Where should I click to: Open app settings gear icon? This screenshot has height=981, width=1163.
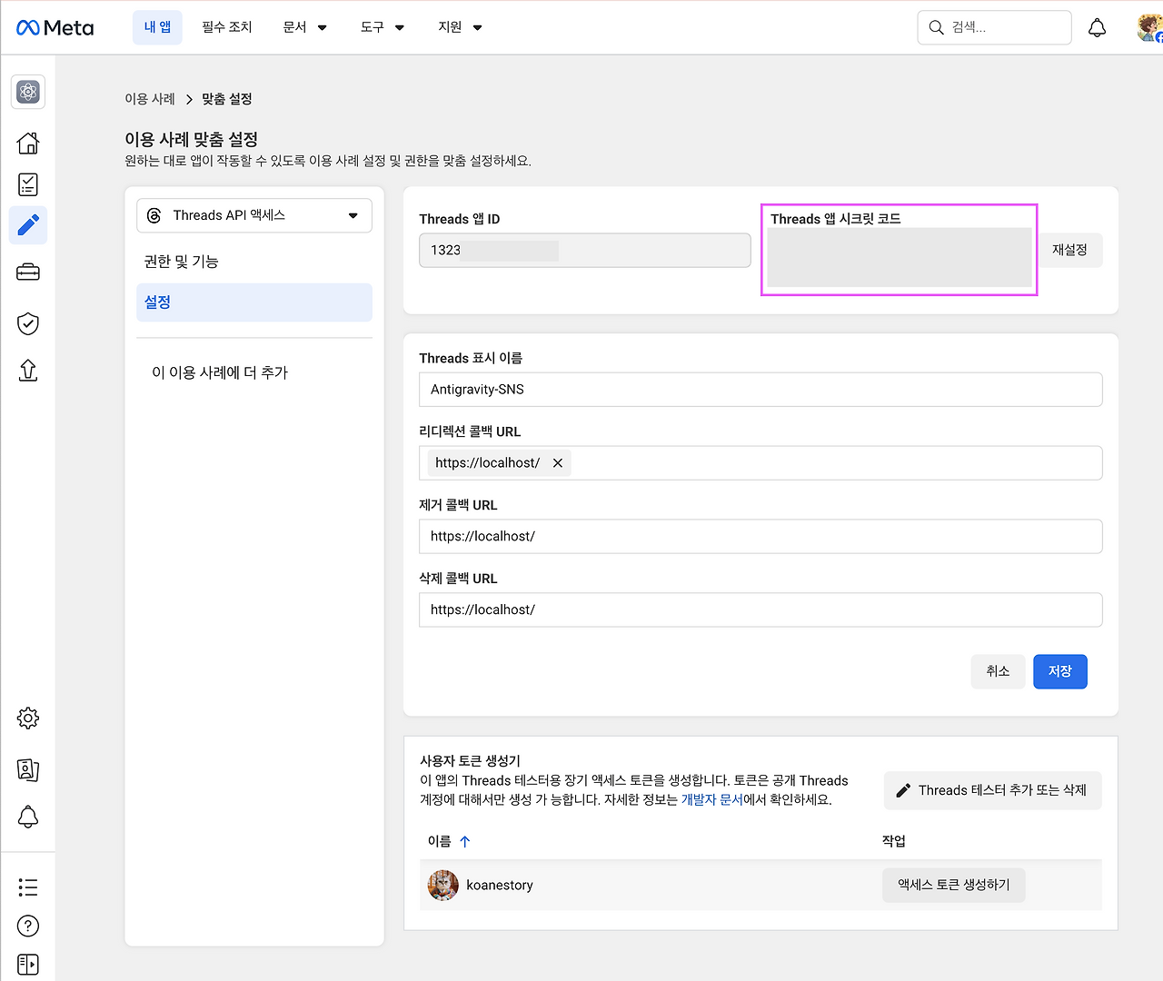(28, 718)
